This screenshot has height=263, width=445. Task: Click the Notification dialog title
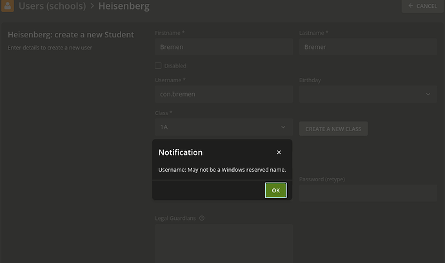(x=181, y=152)
